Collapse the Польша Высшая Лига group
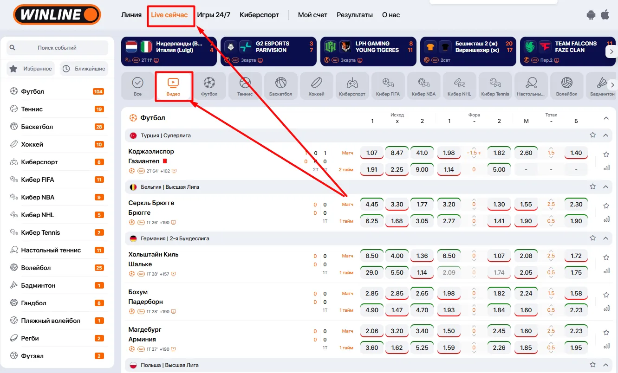 click(605, 365)
